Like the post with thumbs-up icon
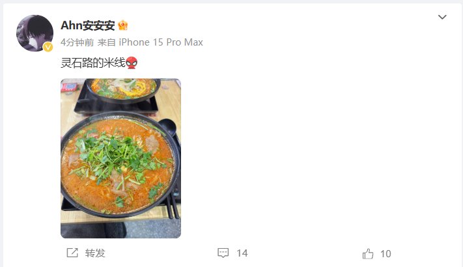Screen dimensions: 463x267 click(368, 254)
